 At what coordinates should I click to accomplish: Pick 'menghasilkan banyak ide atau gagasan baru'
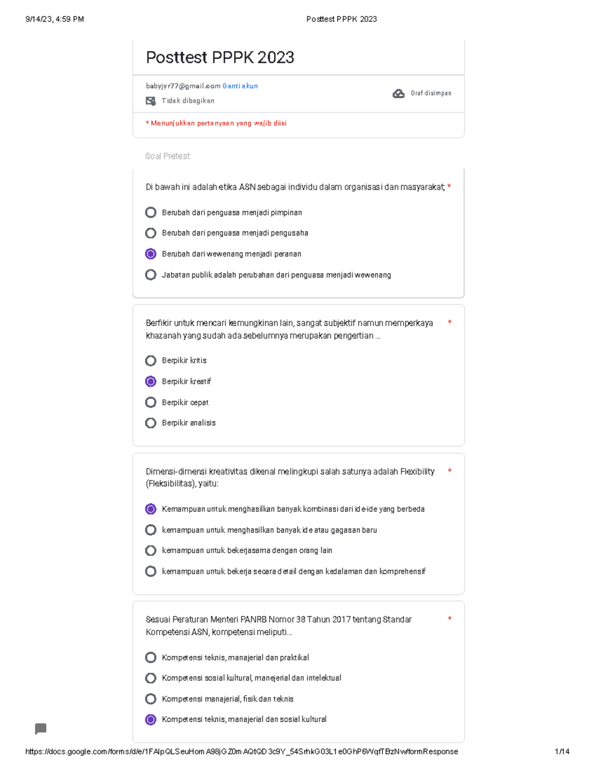pyautogui.click(x=151, y=530)
